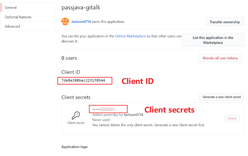This screenshot has height=156, width=248.
Task: Click the masked client secret value
Action: pyautogui.click(x=104, y=109)
